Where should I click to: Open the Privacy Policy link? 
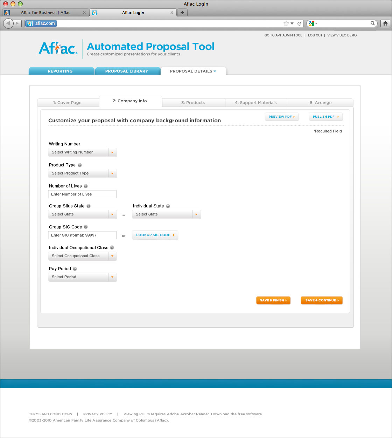(98, 414)
